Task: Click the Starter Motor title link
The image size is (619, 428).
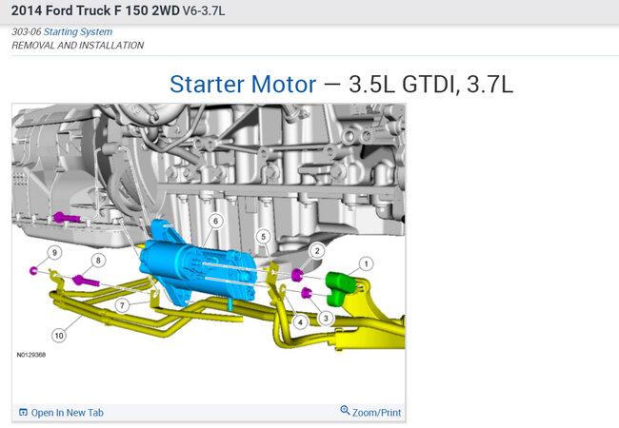Action: coord(243,84)
